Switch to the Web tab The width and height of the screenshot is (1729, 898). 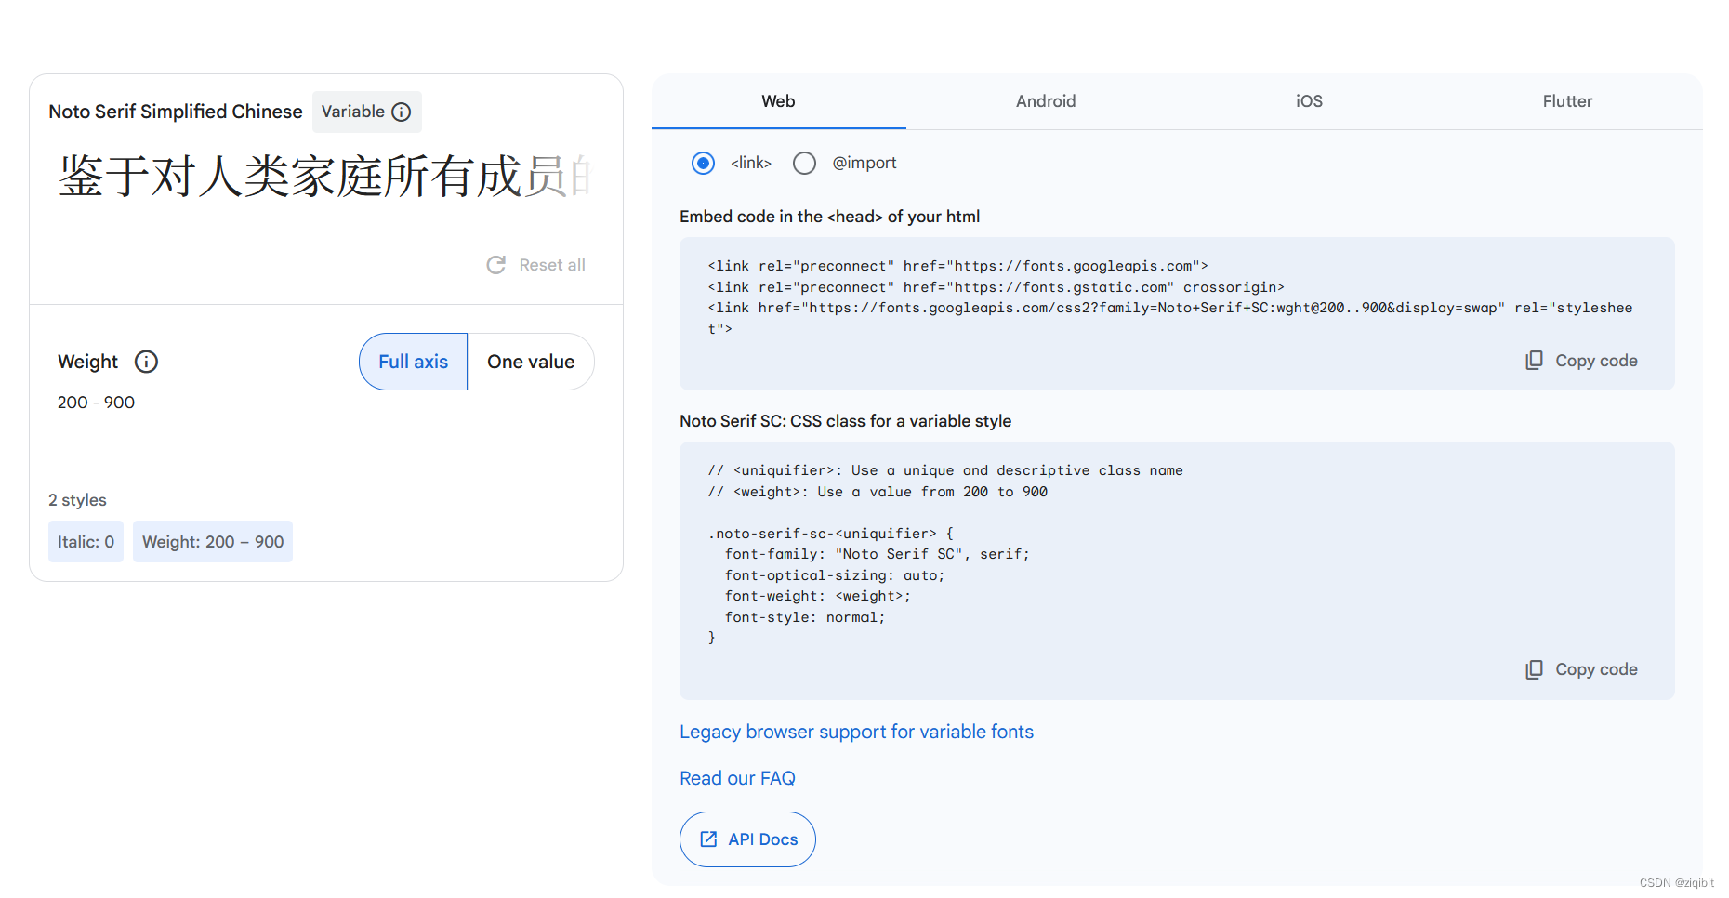pos(779,101)
